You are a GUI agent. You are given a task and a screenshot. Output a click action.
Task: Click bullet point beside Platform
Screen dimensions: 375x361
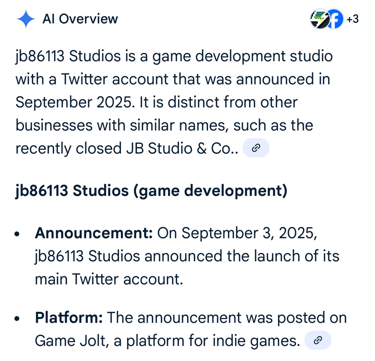[17, 318]
